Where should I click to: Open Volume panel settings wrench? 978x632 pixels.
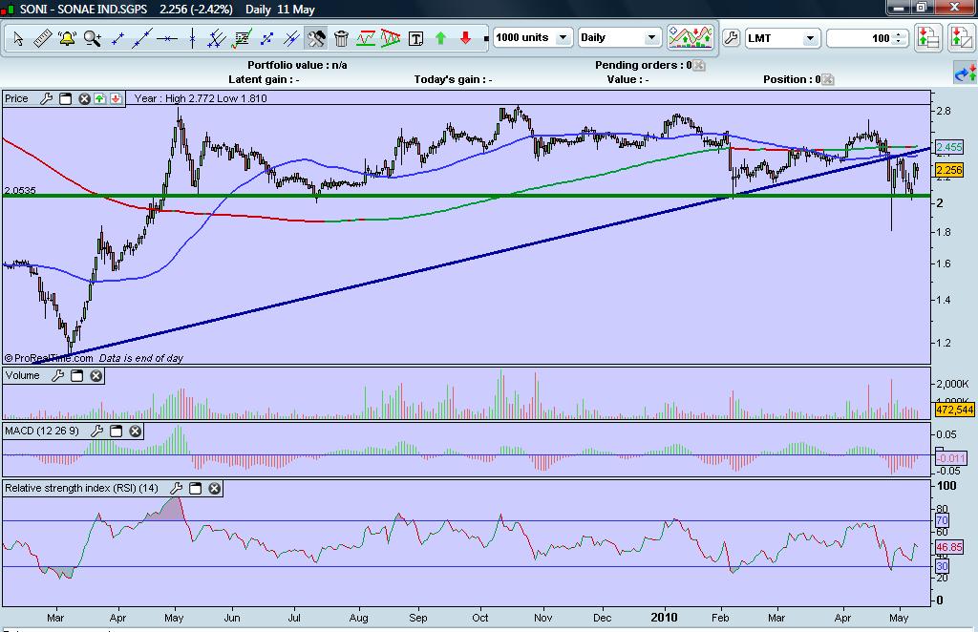click(57, 376)
